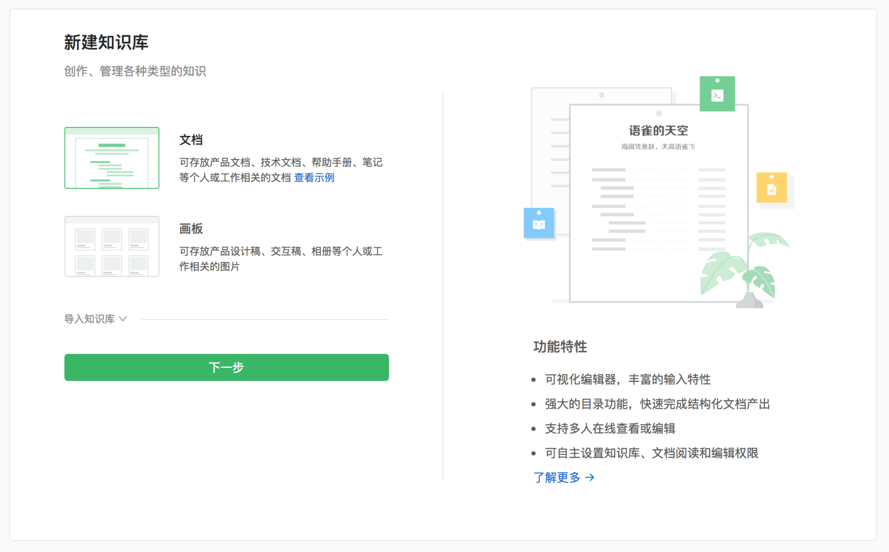This screenshot has height=552, width=889.
Task: Click the green 文档 preview thumbnail
Action: (111, 158)
